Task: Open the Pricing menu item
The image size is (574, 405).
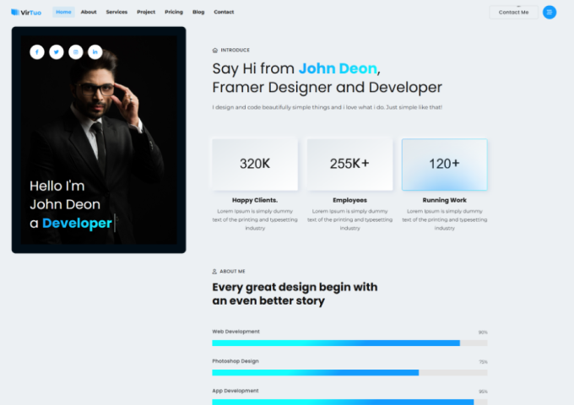Action: coord(174,12)
